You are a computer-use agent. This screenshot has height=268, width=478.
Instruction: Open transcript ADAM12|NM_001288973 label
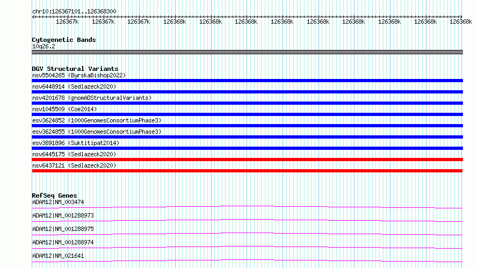point(63,215)
